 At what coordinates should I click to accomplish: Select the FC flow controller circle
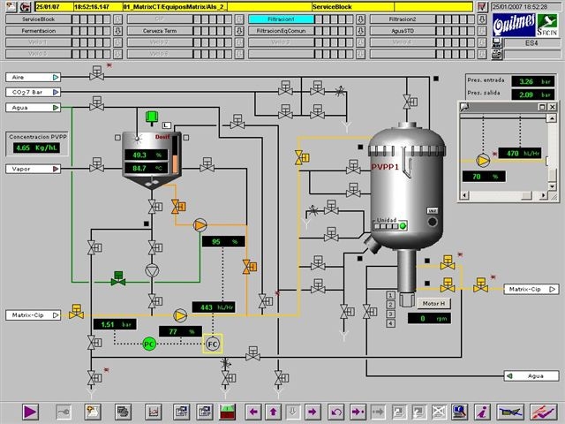pos(213,344)
